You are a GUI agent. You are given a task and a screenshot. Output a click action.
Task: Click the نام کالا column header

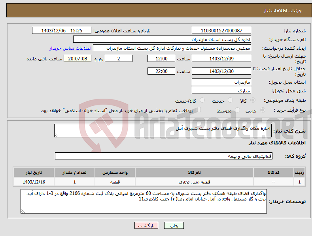[x=194, y=172]
